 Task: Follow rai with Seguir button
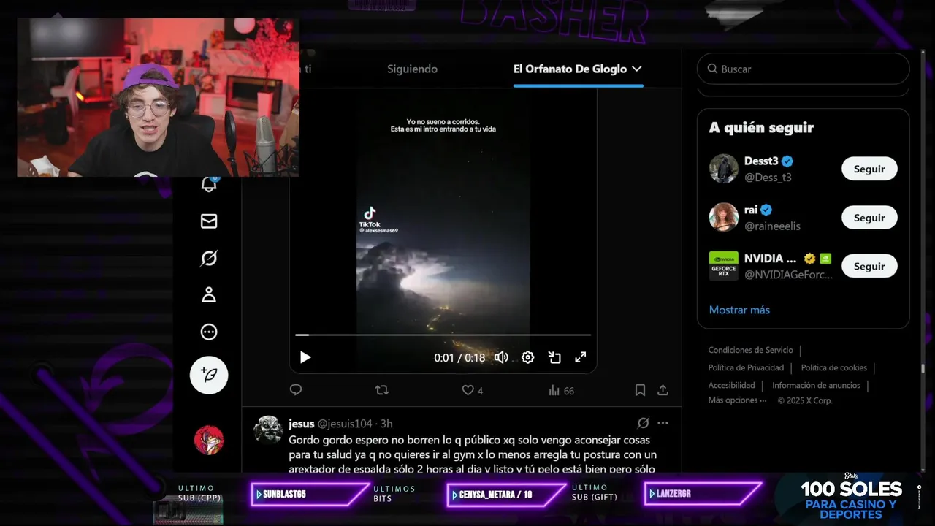pyautogui.click(x=869, y=218)
